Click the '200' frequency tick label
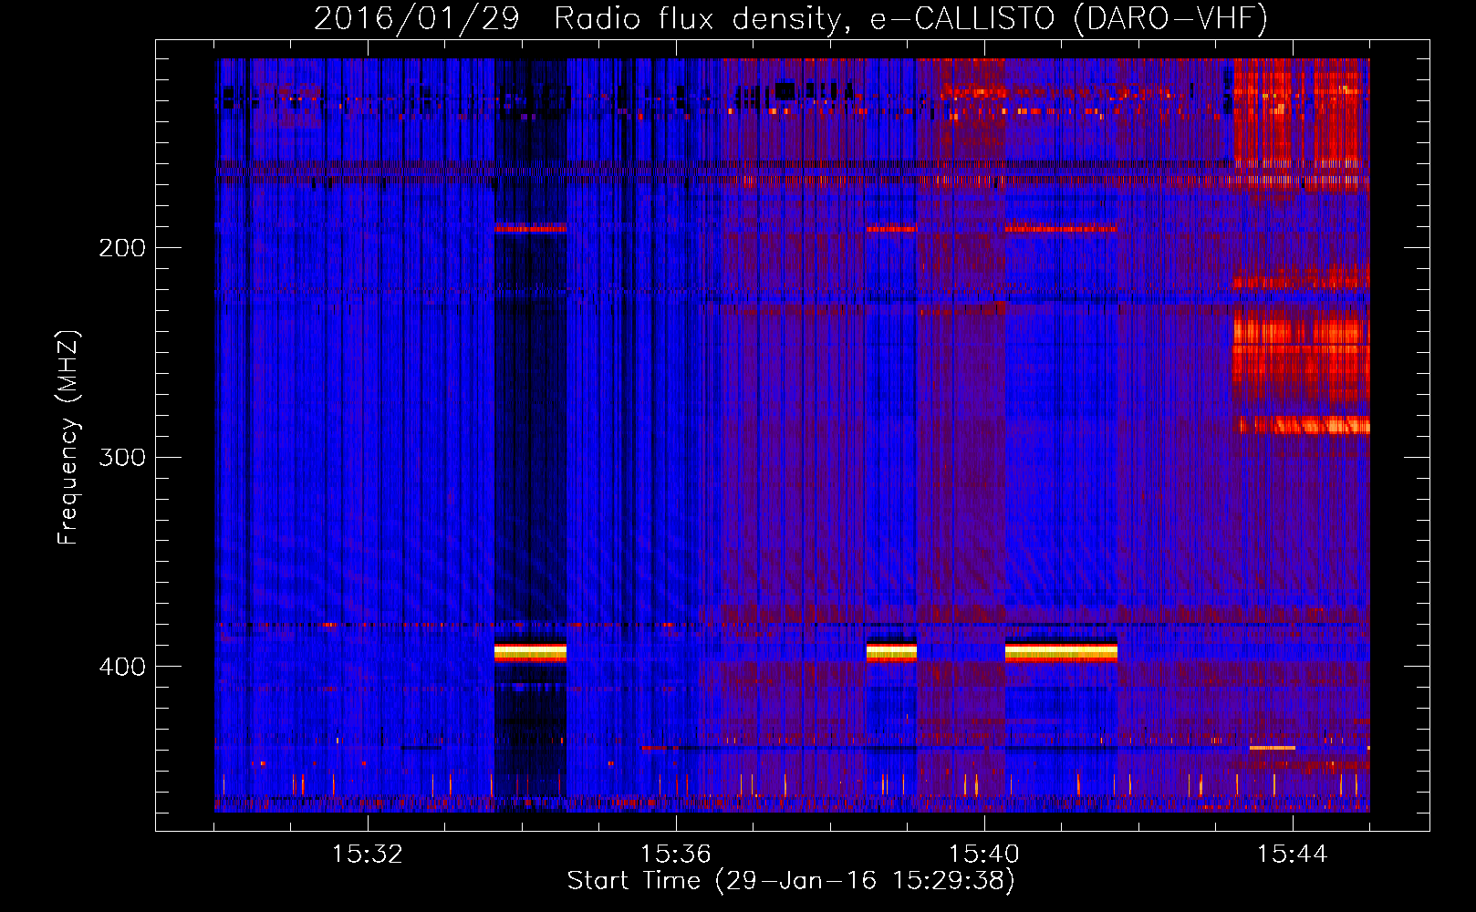 [x=122, y=248]
